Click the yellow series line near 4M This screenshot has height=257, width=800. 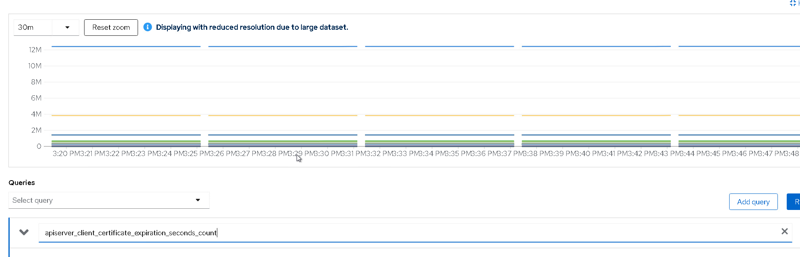point(282,115)
